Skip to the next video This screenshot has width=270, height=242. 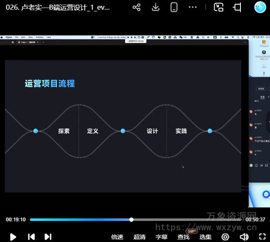pyautogui.click(x=48, y=237)
